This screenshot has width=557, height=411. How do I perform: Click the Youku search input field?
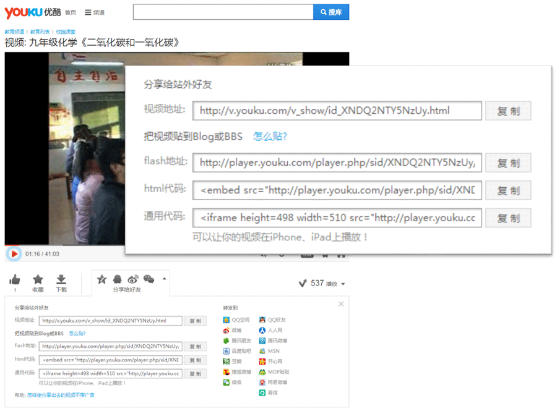click(x=223, y=12)
